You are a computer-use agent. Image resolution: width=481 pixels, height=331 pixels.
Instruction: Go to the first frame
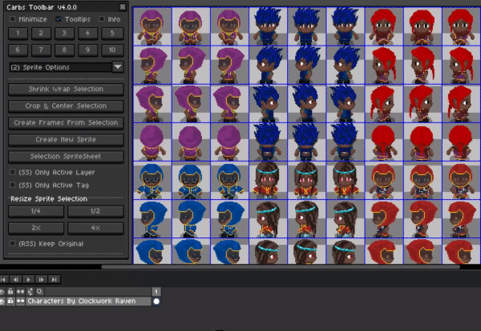pyautogui.click(x=3, y=279)
